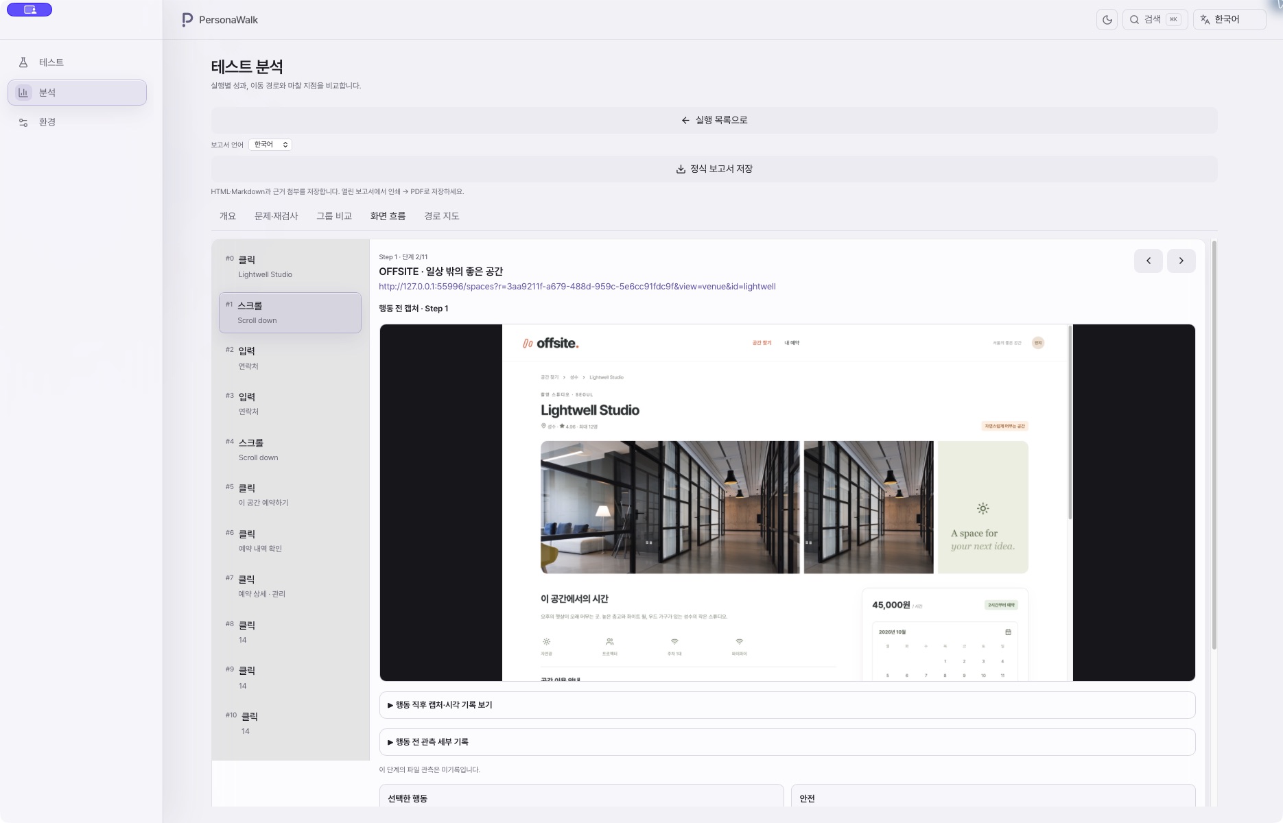The width and height of the screenshot is (1283, 823).
Task: Click the 행동 전 캡처 · Step 1 heading
Action: tap(414, 309)
